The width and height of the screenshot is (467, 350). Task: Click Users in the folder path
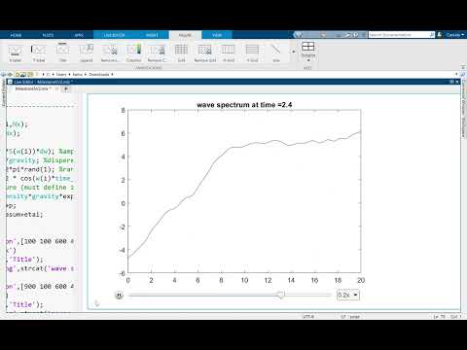coord(61,74)
